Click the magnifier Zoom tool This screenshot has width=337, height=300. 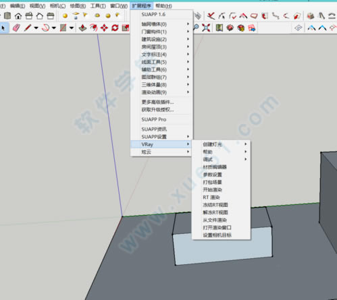pos(197,28)
